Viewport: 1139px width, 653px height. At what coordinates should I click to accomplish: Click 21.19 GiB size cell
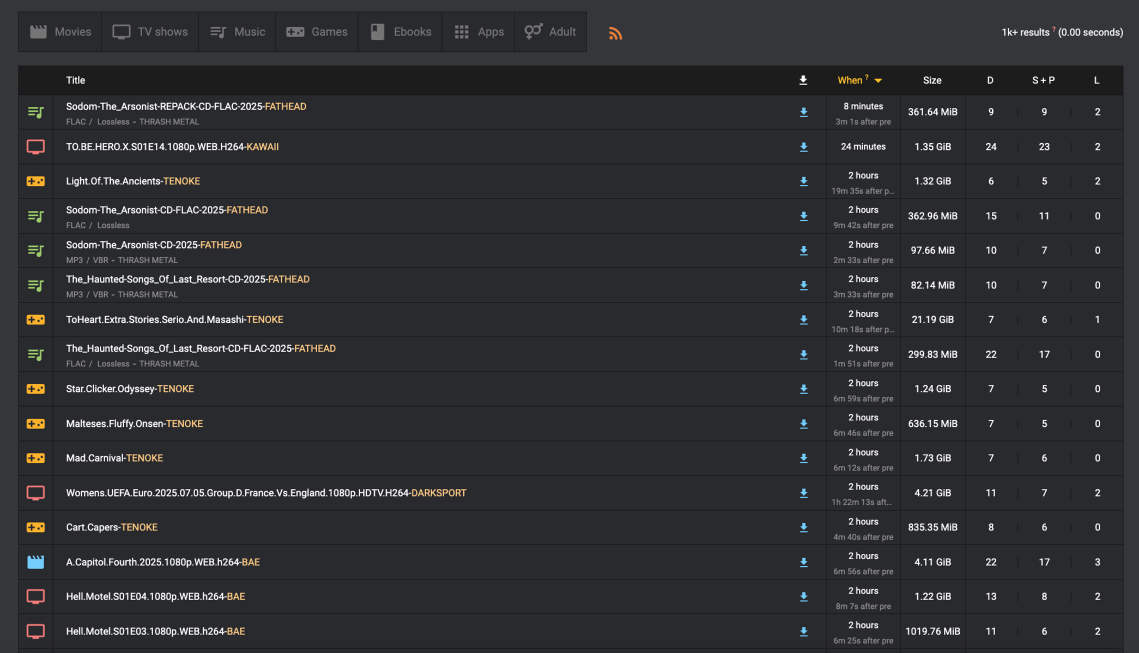pyautogui.click(x=932, y=319)
